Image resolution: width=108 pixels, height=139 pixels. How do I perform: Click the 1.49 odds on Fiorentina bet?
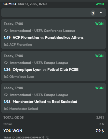tap(7, 37)
